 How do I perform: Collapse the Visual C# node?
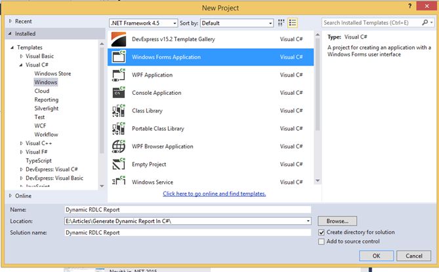[21, 65]
